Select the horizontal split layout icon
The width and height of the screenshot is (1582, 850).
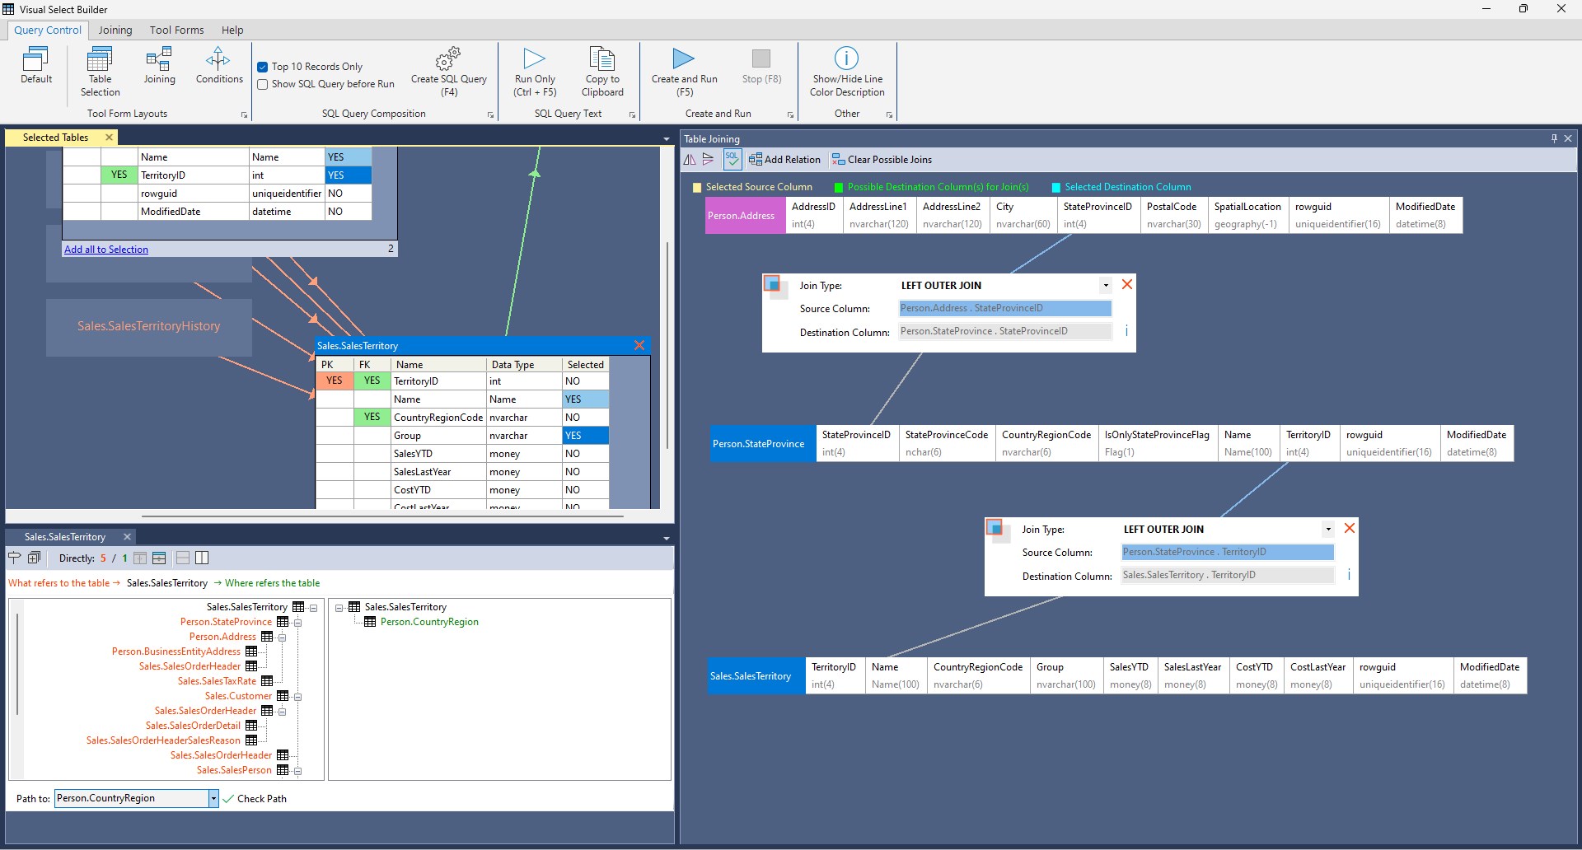click(x=183, y=558)
